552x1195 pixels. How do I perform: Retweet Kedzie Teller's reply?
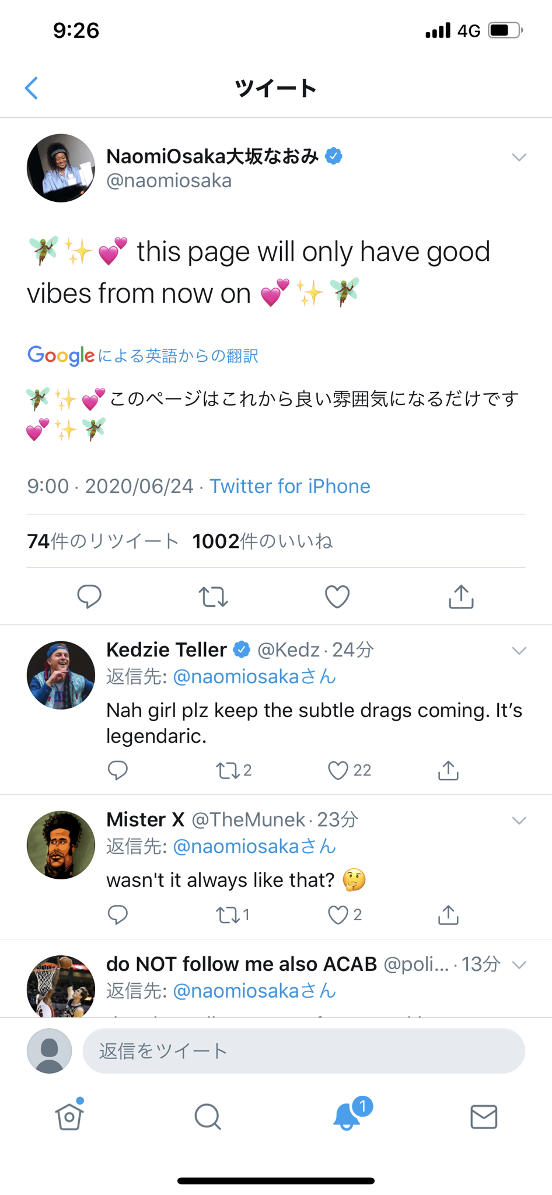pos(228,770)
